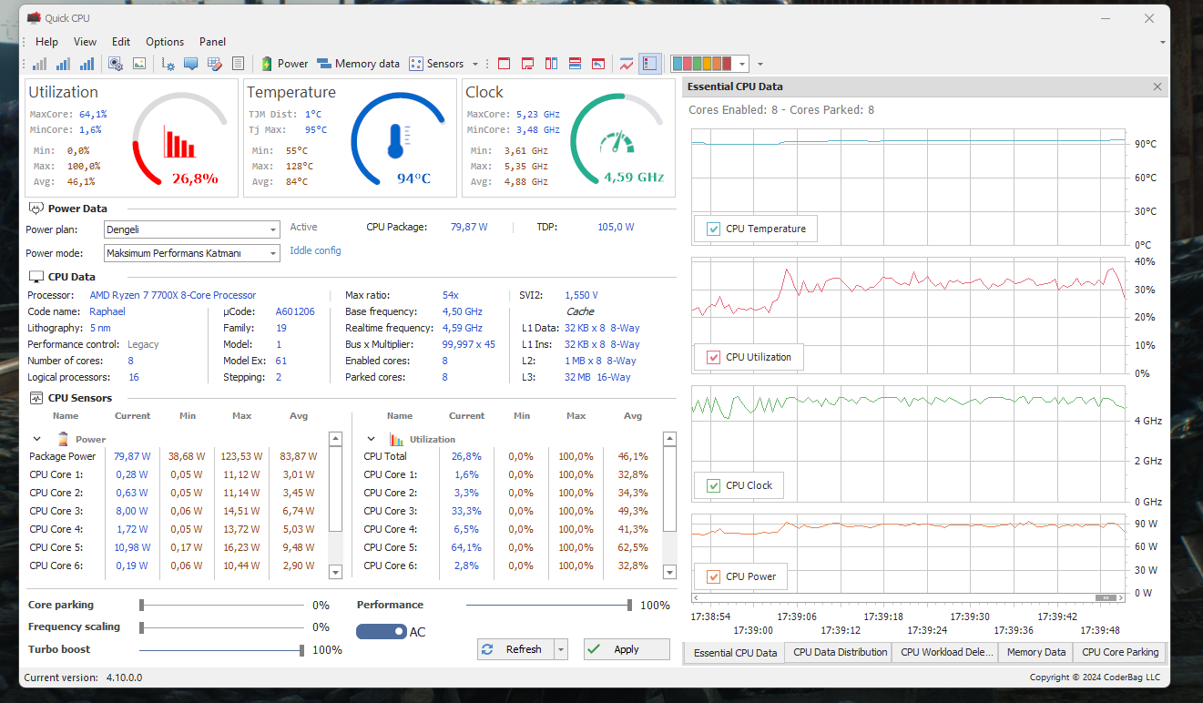
Task: Click the scroll-down arrow of the Utilization sensors list
Action: pos(670,572)
